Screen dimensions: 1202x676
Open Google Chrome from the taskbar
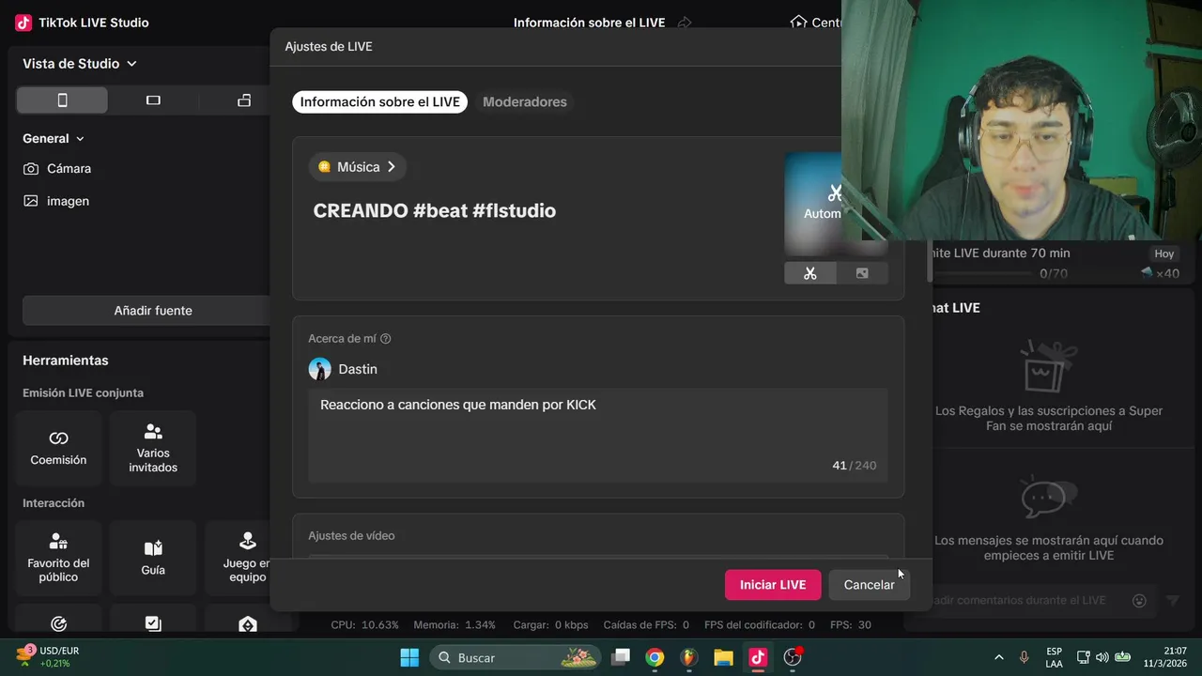tap(655, 657)
